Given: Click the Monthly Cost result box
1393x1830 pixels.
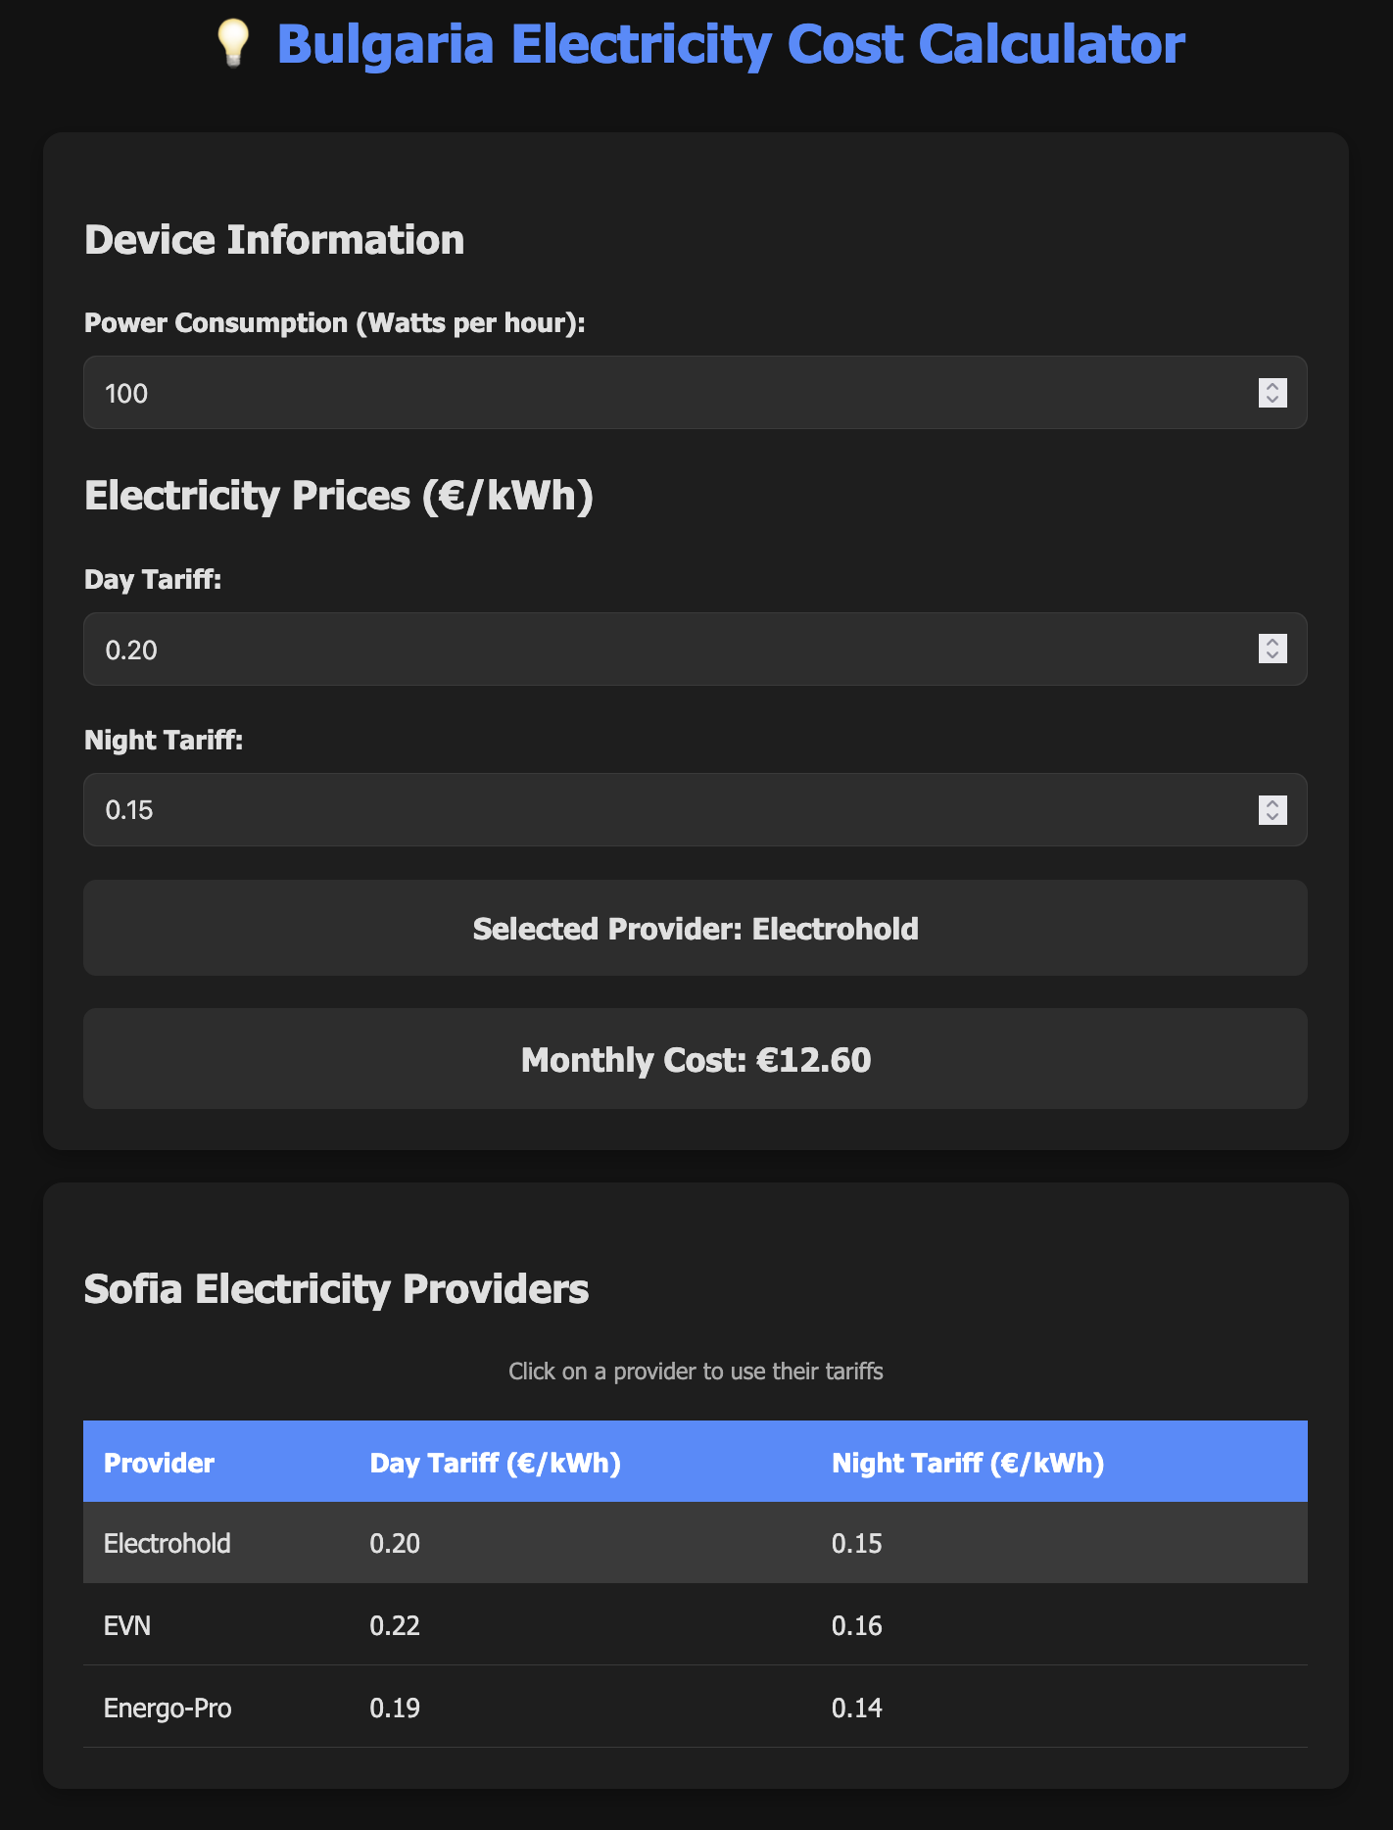Looking at the screenshot, I should [696, 1059].
